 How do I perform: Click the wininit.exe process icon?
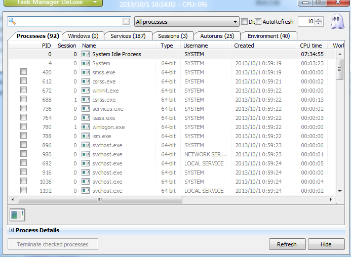point(86,91)
